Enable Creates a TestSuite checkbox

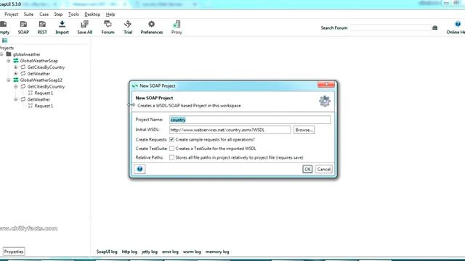click(171, 148)
